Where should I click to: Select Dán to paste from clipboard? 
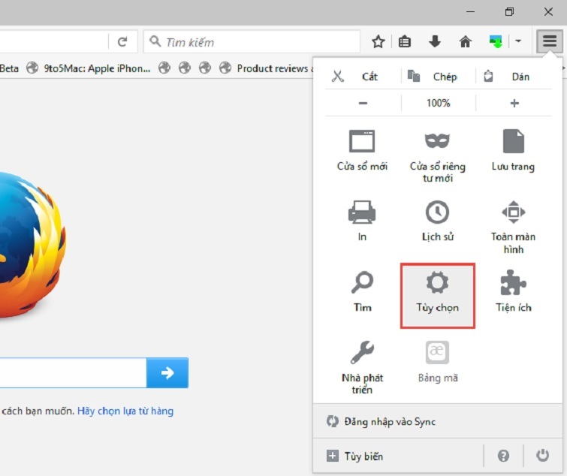[509, 77]
